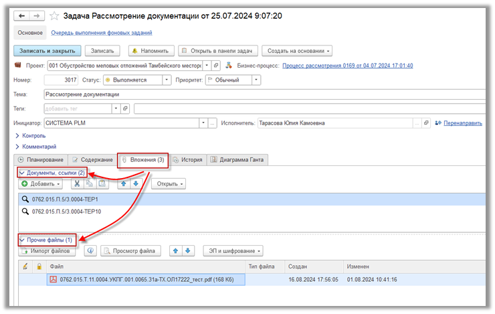Open the Теги dropdown arrow

(x=116, y=108)
